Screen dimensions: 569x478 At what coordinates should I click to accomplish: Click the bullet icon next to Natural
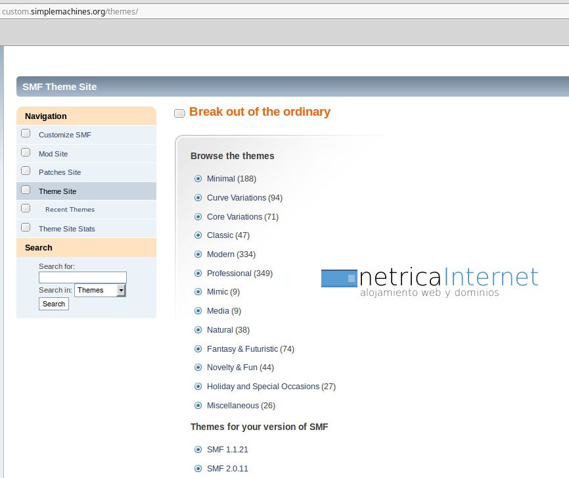click(x=198, y=330)
